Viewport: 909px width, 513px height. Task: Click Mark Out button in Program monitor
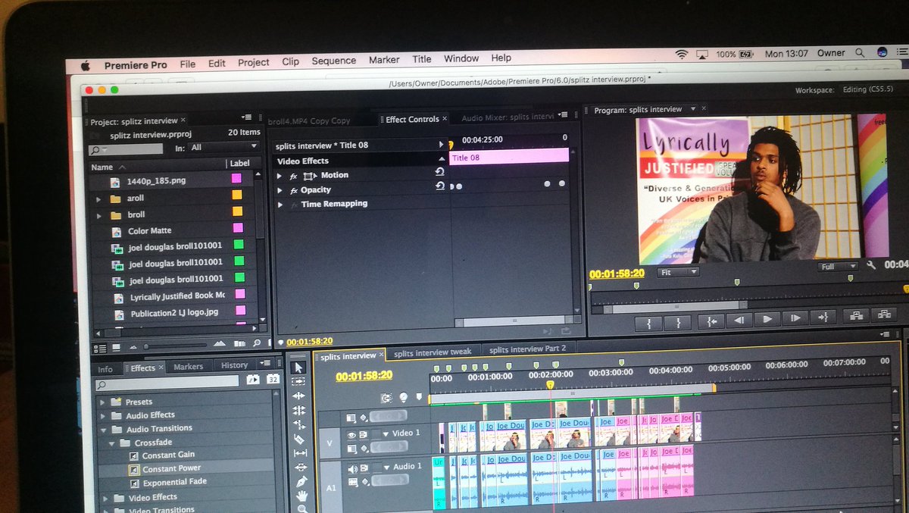(678, 321)
